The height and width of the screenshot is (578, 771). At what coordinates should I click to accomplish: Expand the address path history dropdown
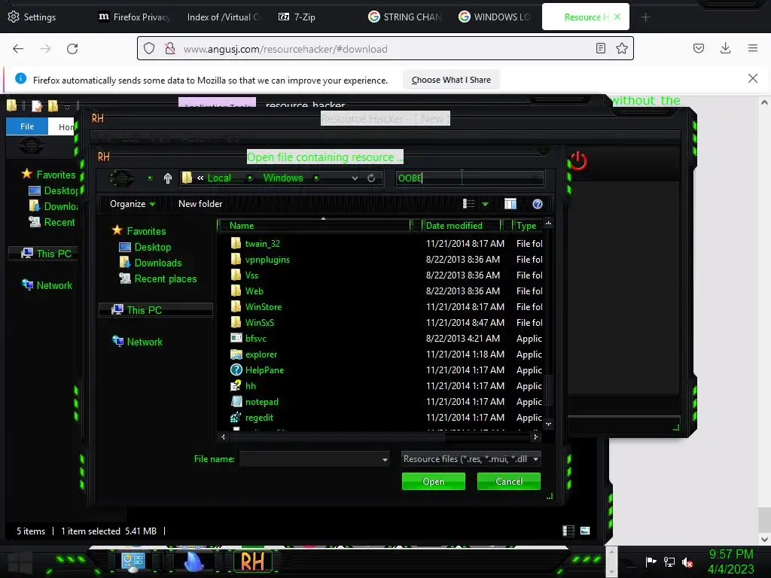tap(355, 178)
